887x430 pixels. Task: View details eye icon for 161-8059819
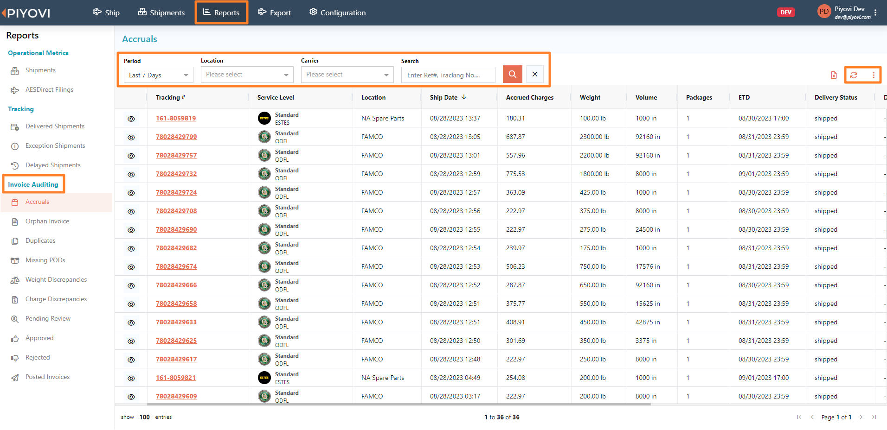point(131,119)
